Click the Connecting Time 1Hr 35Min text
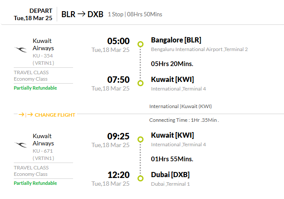284x199 pixels. coord(184,120)
